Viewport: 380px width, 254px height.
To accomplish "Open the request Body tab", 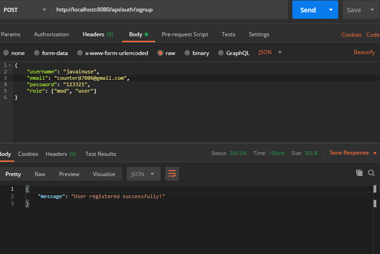I will 139,34.
